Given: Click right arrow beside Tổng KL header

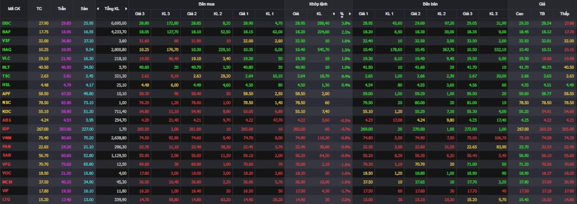Looking at the screenshot, I should [x=126, y=8].
